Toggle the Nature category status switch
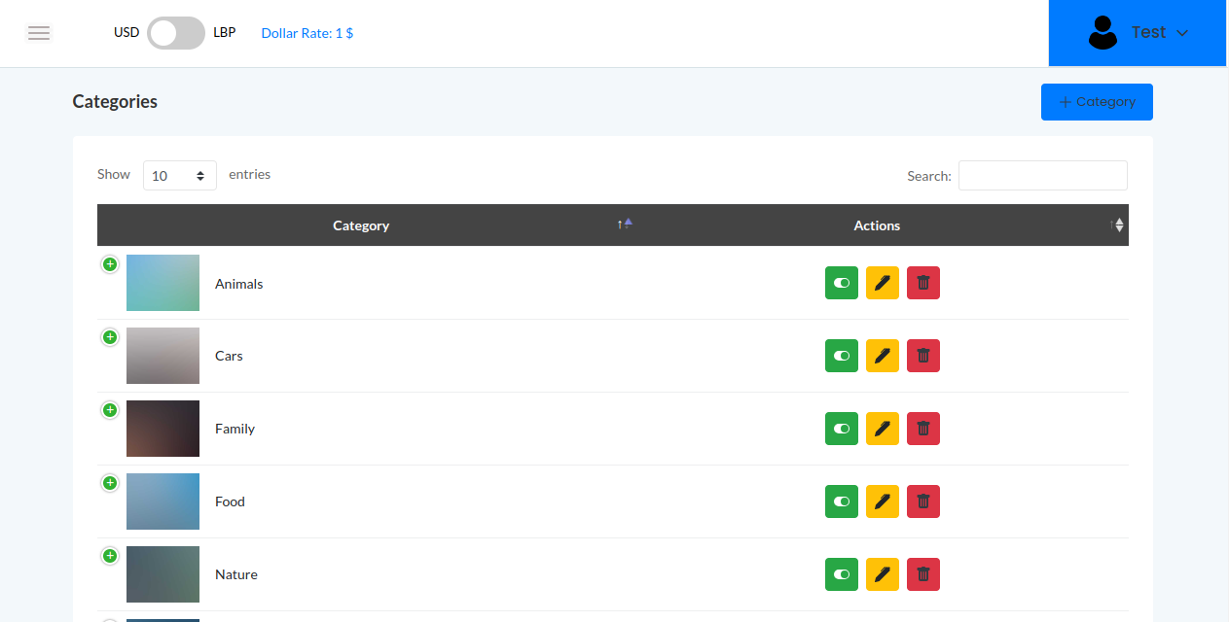 pyautogui.click(x=841, y=574)
